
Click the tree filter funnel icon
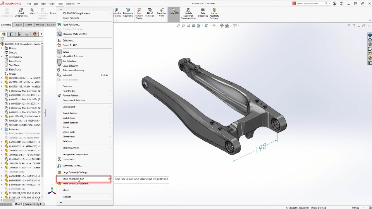tap(3, 39)
